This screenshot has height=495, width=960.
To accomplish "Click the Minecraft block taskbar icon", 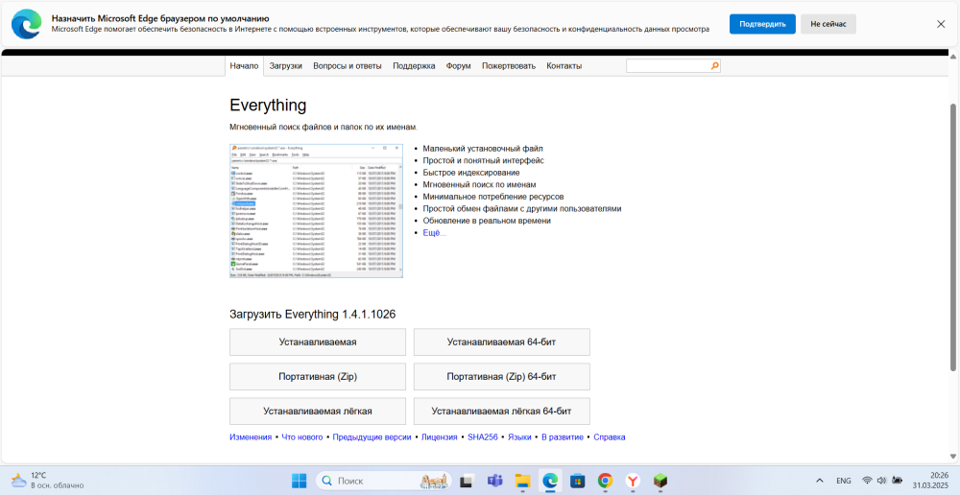I will click(660, 481).
